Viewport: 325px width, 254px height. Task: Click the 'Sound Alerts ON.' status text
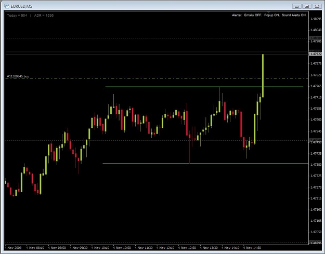pyautogui.click(x=294, y=15)
